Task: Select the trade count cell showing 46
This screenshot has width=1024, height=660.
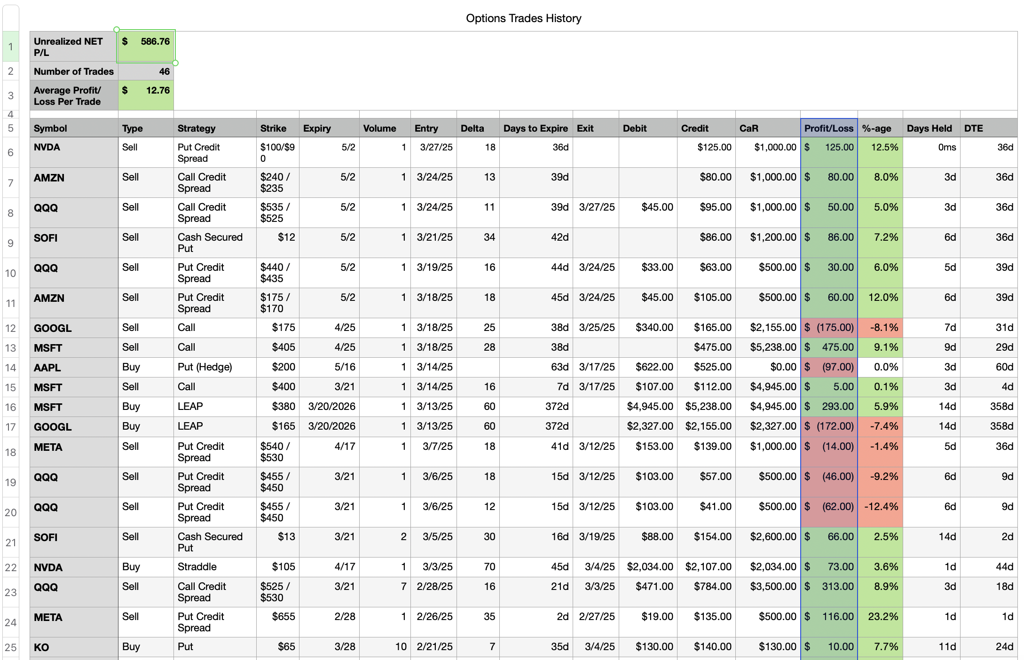Action: coord(146,71)
